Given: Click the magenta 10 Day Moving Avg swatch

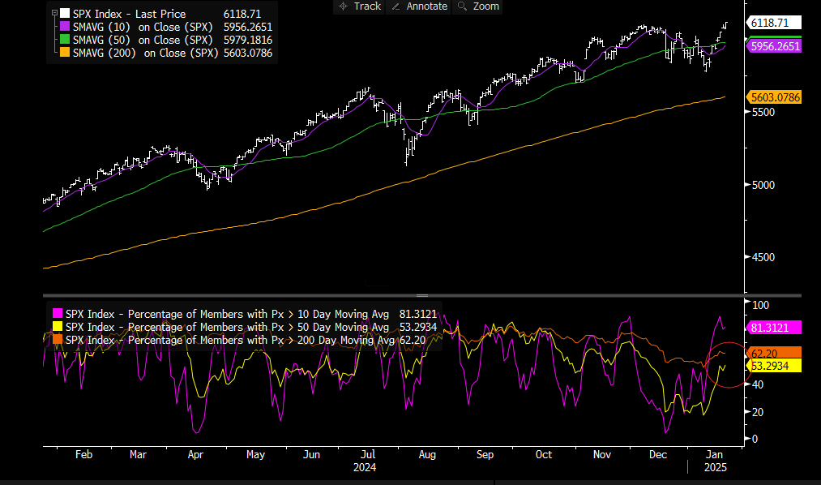Looking at the screenshot, I should click(x=58, y=313).
